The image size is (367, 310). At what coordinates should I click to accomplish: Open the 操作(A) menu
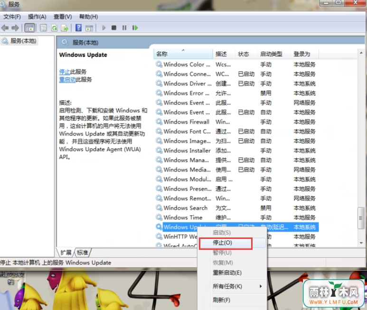click(37, 17)
